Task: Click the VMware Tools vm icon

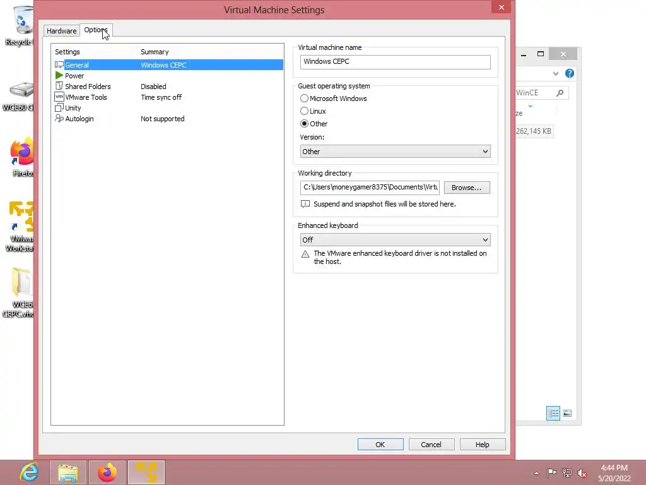Action: 59,97
